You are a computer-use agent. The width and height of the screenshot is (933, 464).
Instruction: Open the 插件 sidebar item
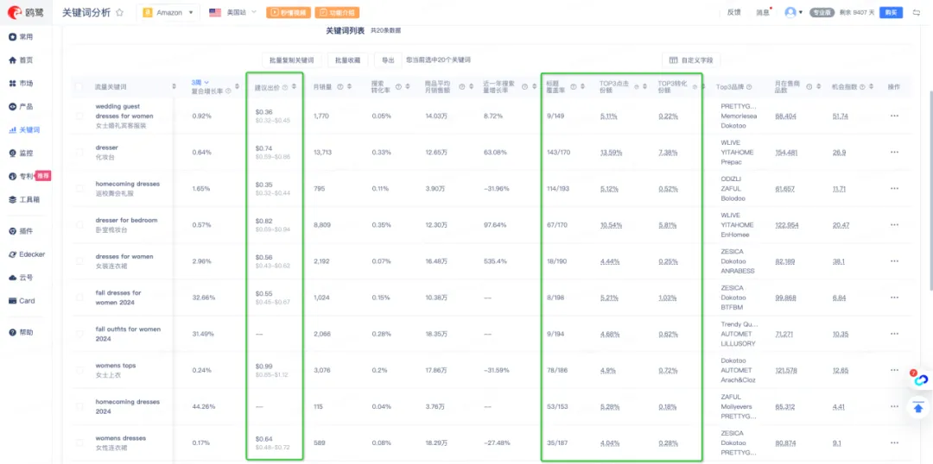point(22,231)
